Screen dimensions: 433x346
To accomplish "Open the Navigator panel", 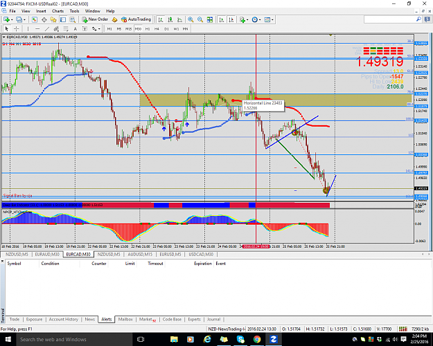I will tap(53, 19).
